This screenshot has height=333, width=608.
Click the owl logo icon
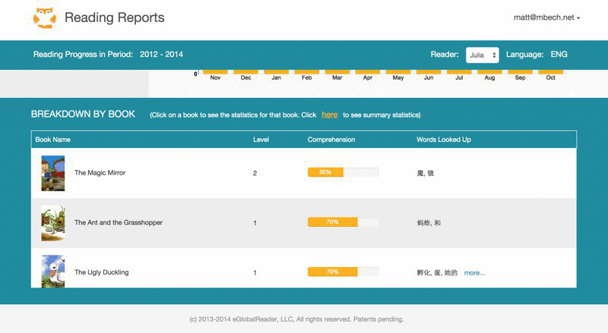click(x=45, y=18)
